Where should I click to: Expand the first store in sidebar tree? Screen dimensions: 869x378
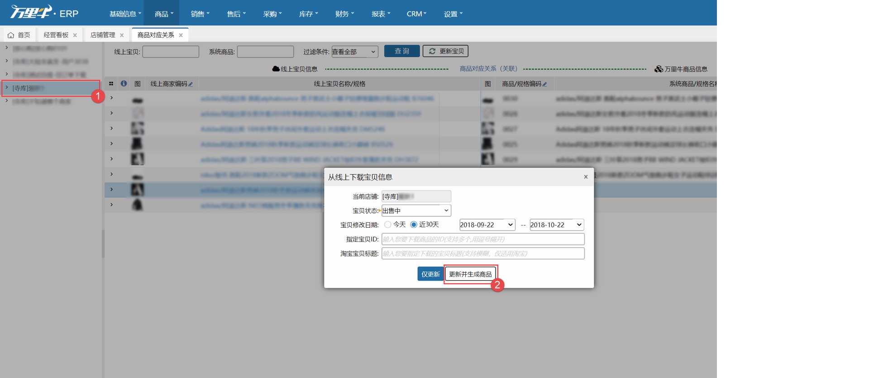pos(6,48)
